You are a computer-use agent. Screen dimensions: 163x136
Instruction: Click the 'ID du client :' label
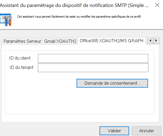click(x=21, y=58)
